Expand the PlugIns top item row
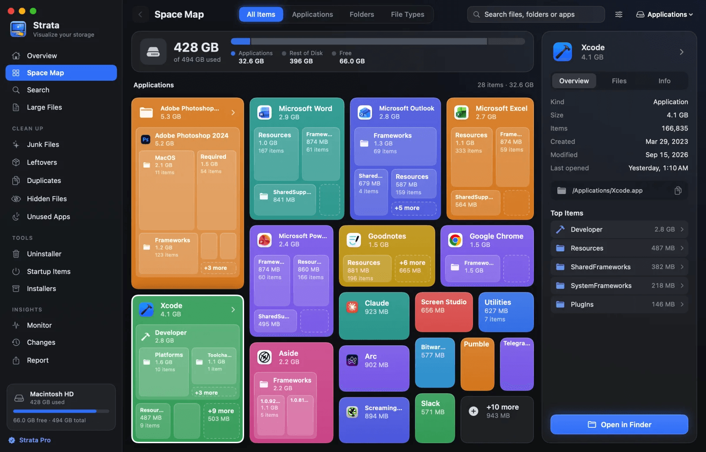706x452 pixels. click(619, 304)
